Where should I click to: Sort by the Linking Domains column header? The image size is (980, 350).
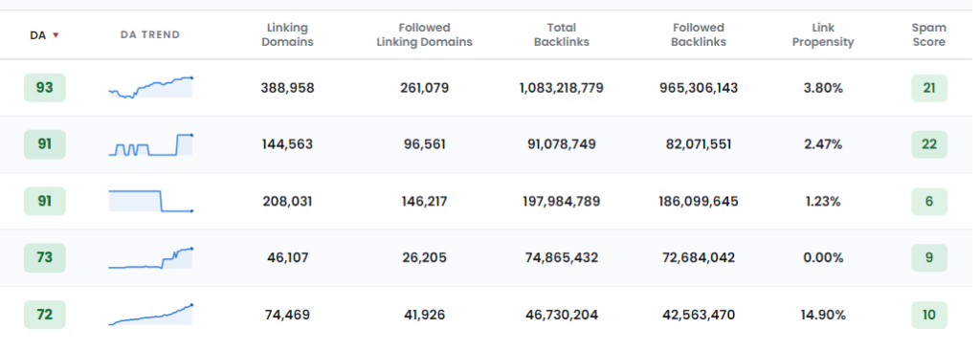coord(287,35)
